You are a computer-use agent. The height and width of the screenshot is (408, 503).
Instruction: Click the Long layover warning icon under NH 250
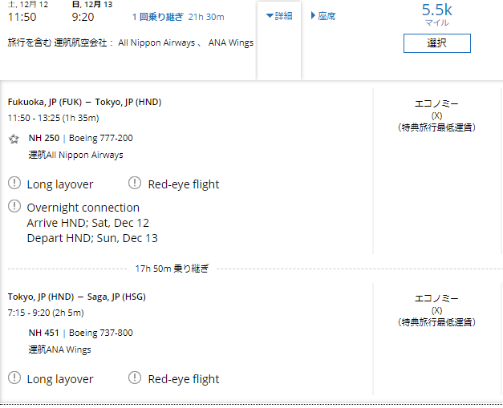tap(14, 183)
